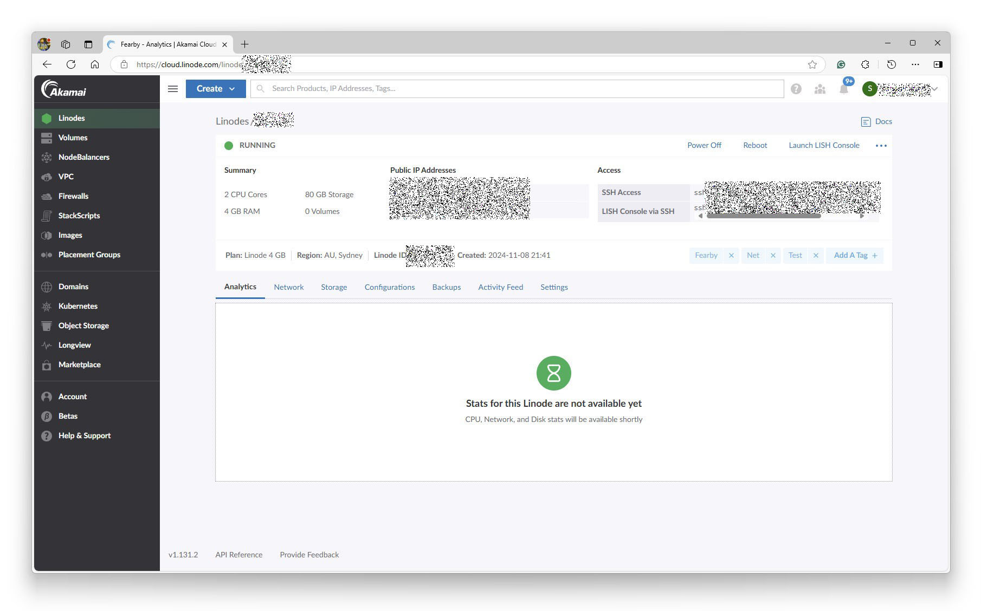
Task: Open the Backups tab
Action: pos(447,287)
